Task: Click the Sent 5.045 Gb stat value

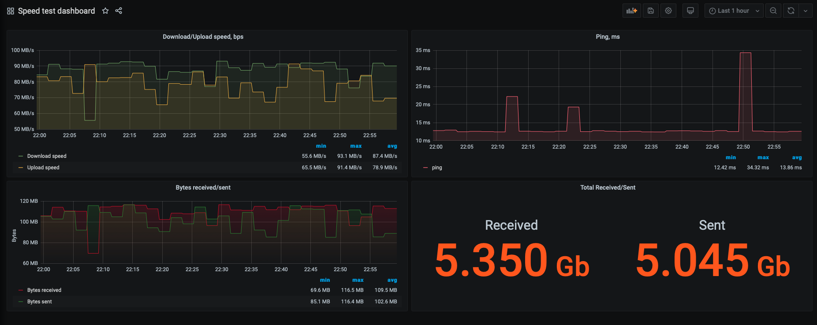Action: point(713,261)
